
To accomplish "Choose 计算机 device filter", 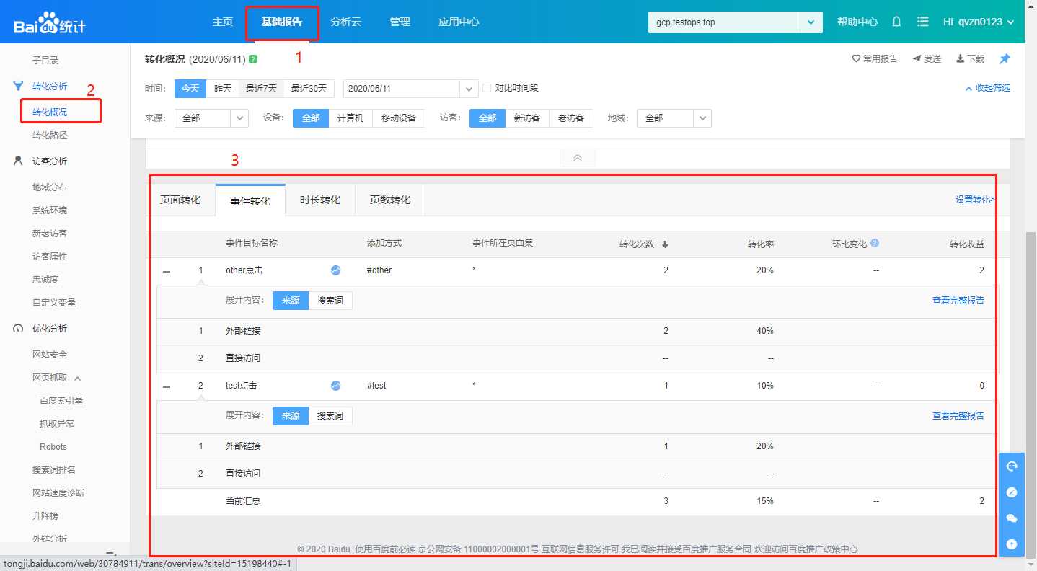I will [350, 118].
